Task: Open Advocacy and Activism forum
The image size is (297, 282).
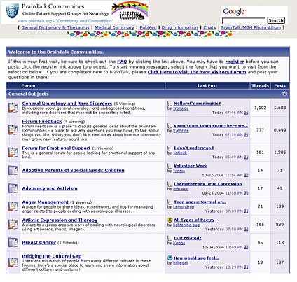Action: (50, 188)
